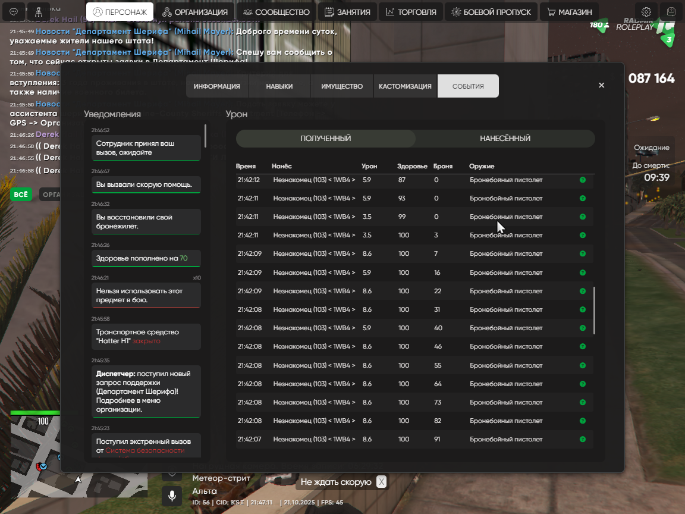Open the Магазин cart menu
The image size is (685, 514).
click(x=569, y=12)
